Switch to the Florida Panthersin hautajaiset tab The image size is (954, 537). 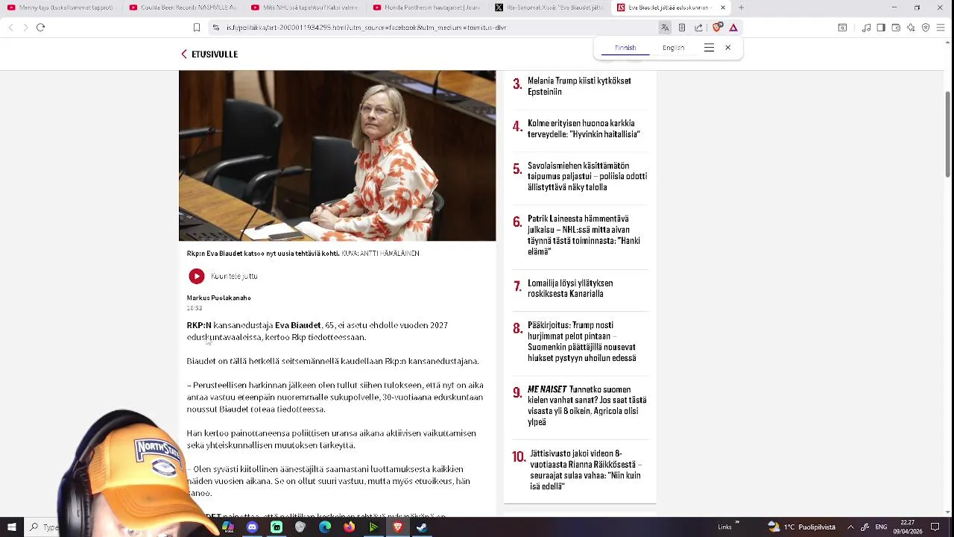427,7
